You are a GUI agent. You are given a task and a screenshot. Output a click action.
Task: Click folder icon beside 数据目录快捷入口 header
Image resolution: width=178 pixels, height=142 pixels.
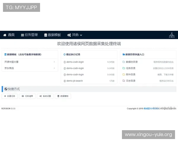point(124,54)
